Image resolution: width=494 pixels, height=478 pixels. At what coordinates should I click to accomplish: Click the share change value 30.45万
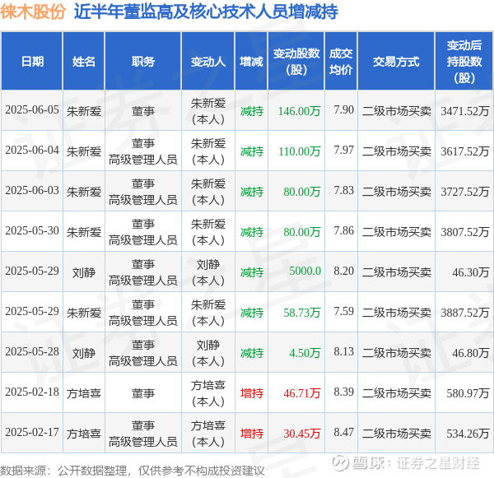pyautogui.click(x=302, y=434)
